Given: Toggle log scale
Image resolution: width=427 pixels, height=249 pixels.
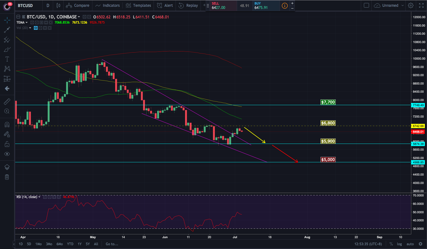Looking at the screenshot, I should coord(399,244).
